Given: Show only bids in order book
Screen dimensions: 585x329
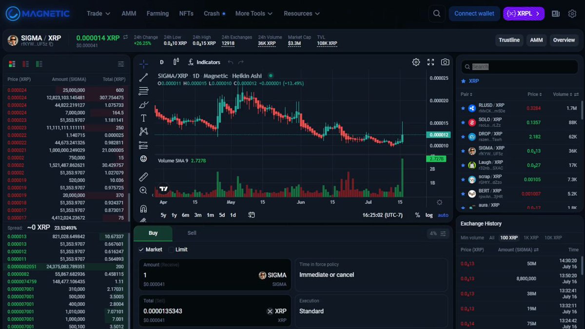Looking at the screenshot, I should click(39, 64).
